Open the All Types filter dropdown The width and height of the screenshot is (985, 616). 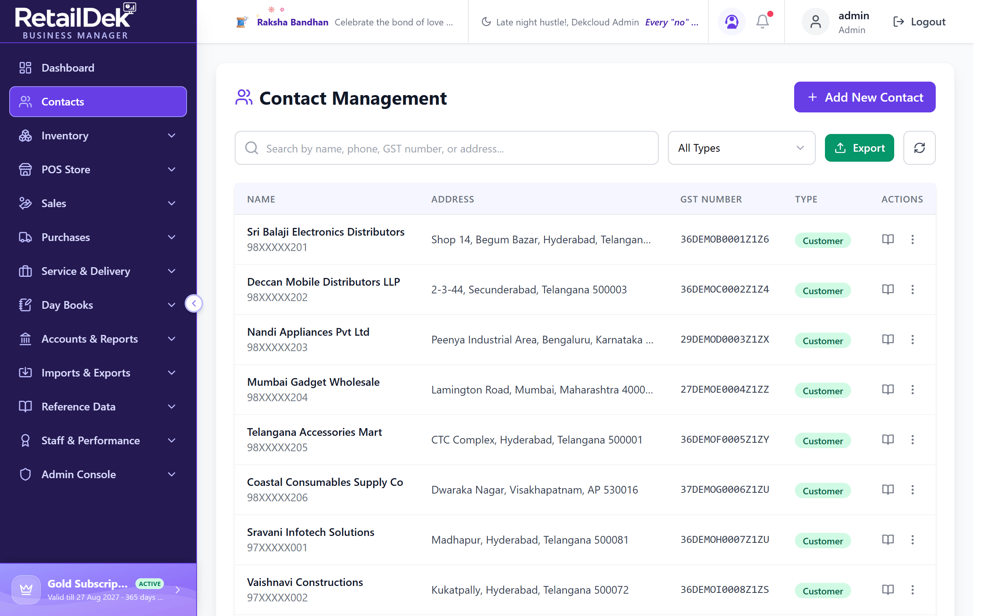[741, 148]
